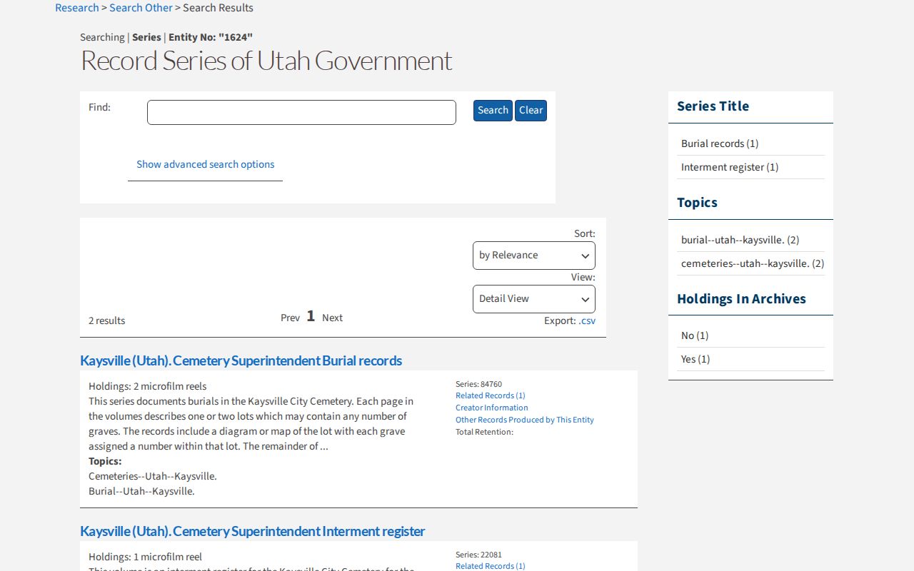Click the '2 results' count text
The image size is (914, 571).
tap(107, 320)
